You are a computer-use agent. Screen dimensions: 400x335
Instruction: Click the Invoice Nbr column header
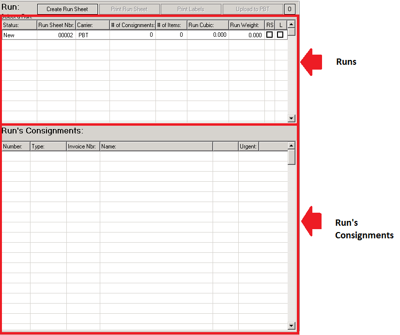click(x=83, y=146)
